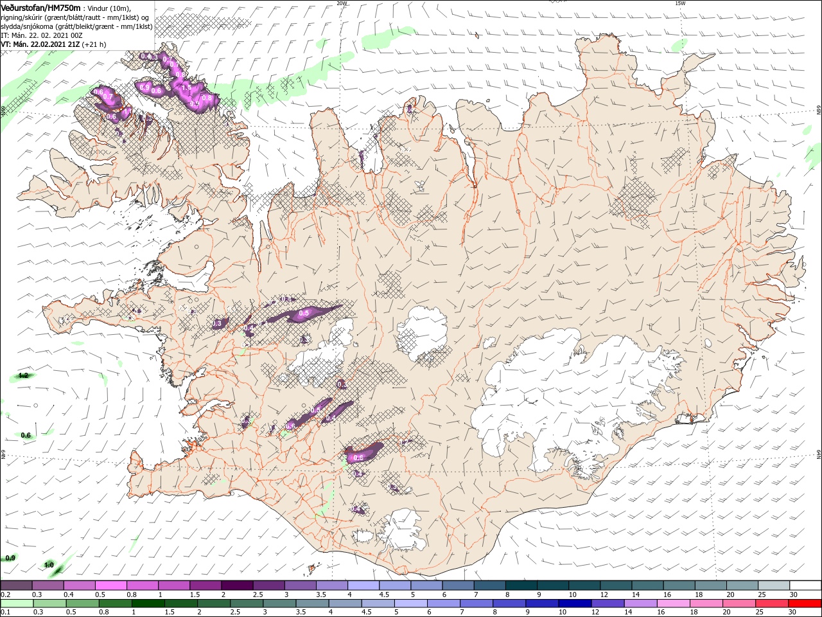Choose the violet 12 rain legend swatch
This screenshot has height=617, width=822.
click(x=608, y=604)
